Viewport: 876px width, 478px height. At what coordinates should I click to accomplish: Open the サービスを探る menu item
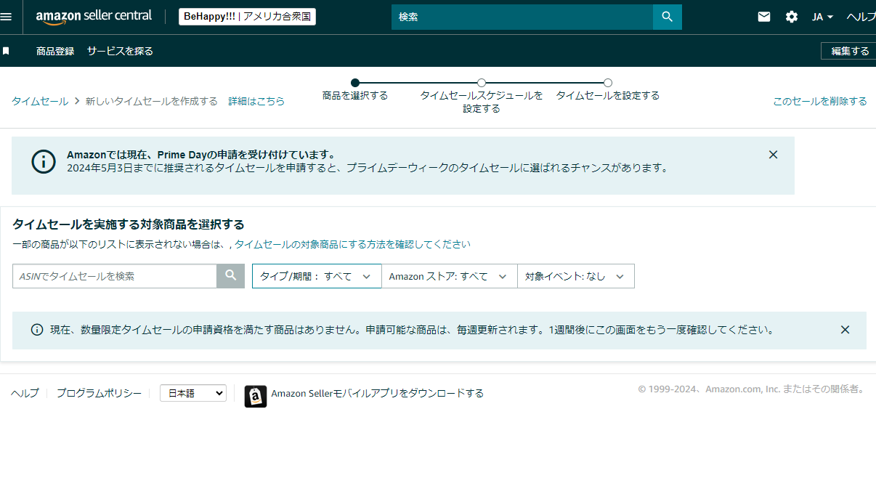(x=120, y=51)
